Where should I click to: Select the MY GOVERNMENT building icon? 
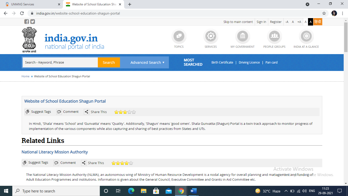click(x=243, y=36)
